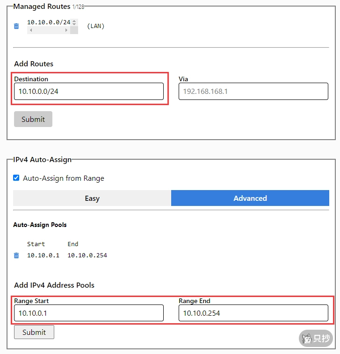This screenshot has height=354, width=340.
Task: Delete the 10.10.0.0/24 managed route
Action: 16,26
